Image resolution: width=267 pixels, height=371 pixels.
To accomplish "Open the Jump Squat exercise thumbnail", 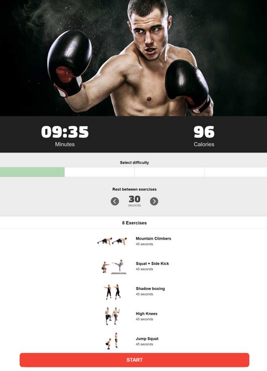I will pyautogui.click(x=112, y=341).
